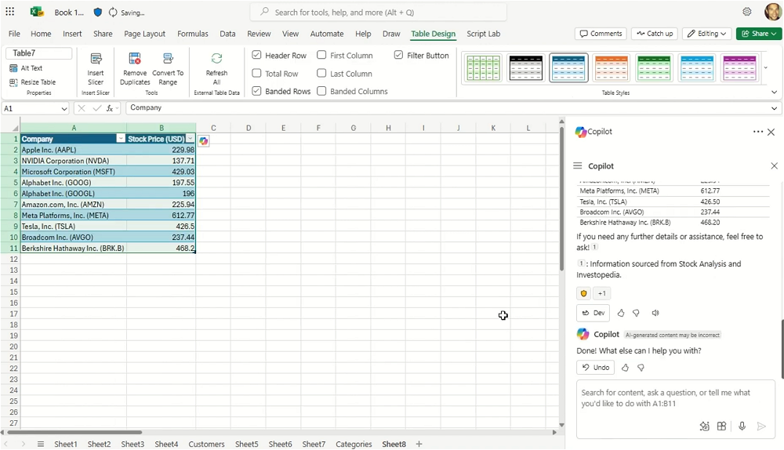Select the orange table style swatch
Image resolution: width=784 pixels, height=450 pixels.
coord(611,68)
